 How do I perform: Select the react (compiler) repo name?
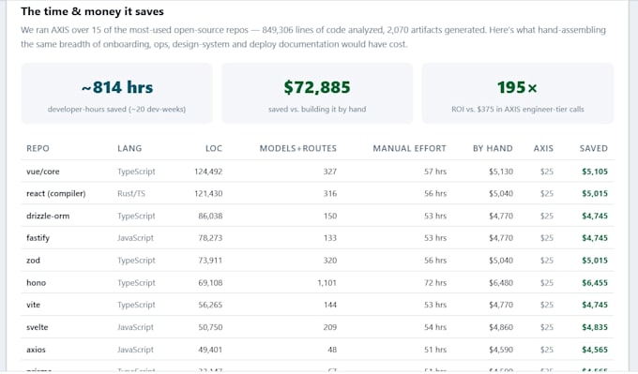pyautogui.click(x=56, y=193)
